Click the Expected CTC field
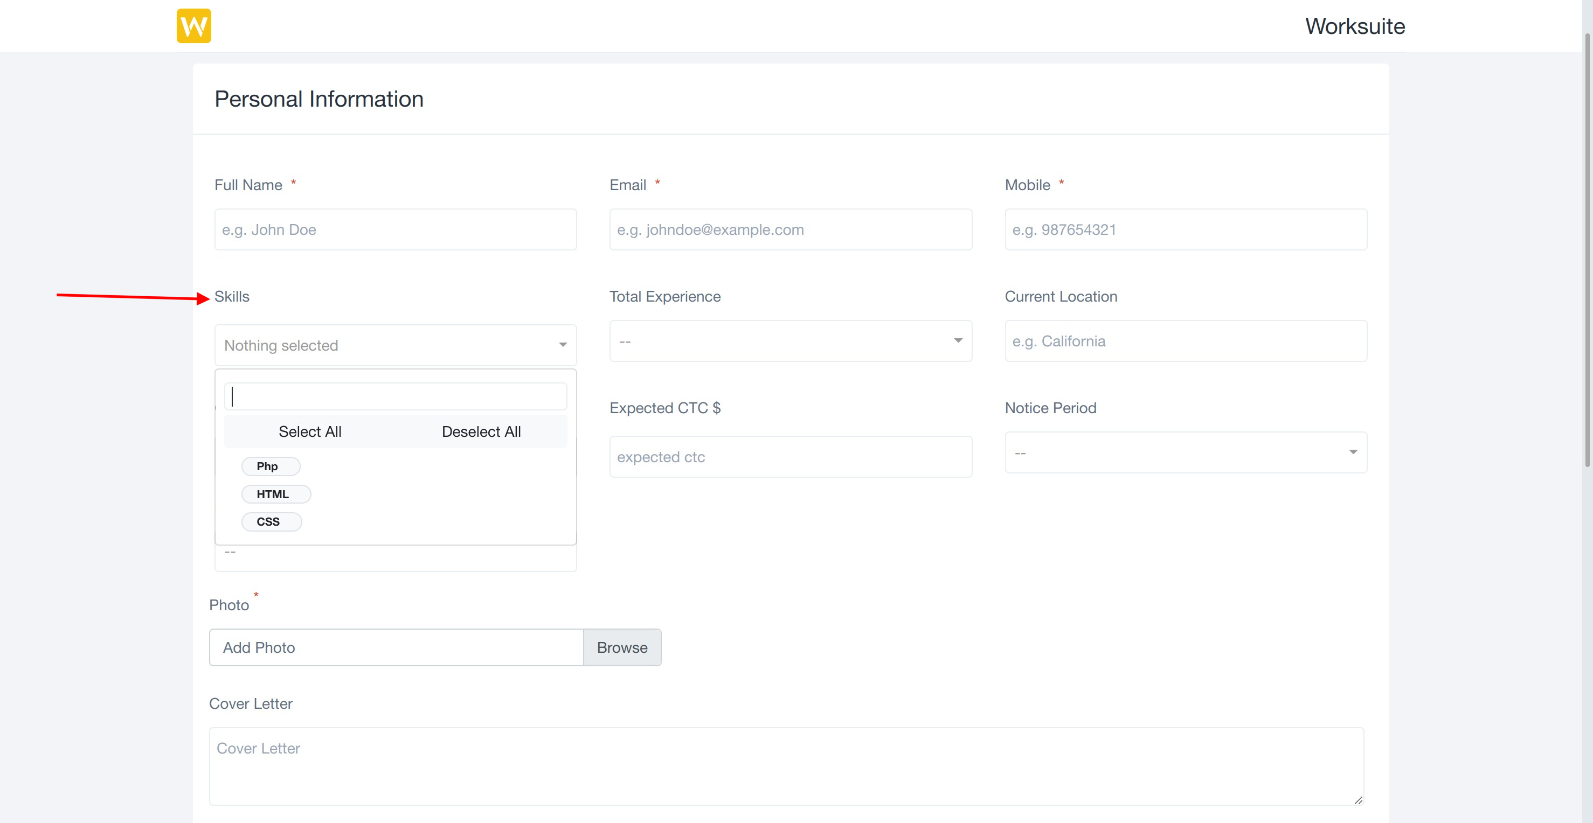This screenshot has width=1593, height=823. point(789,457)
